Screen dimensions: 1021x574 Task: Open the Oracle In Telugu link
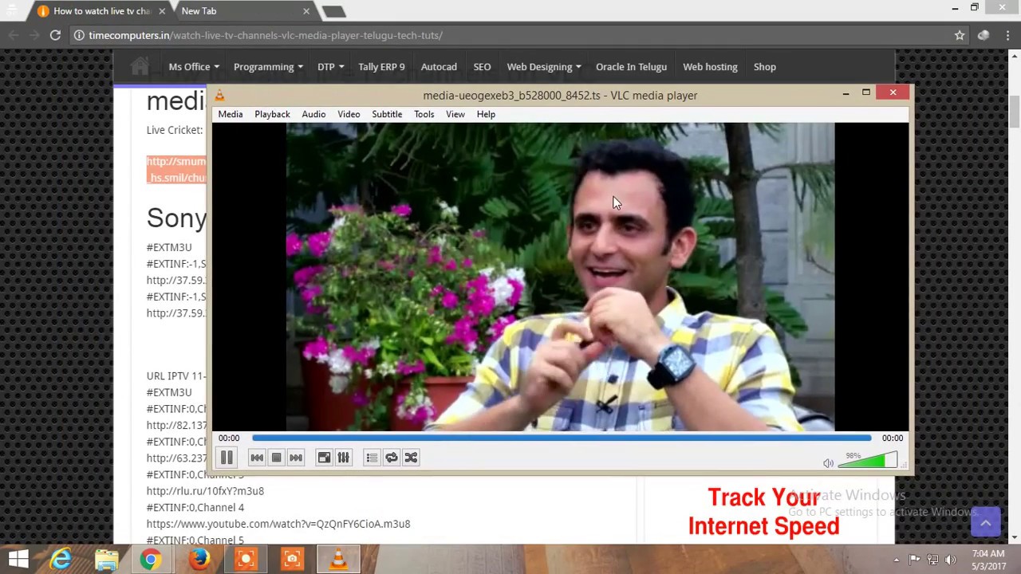pos(631,67)
